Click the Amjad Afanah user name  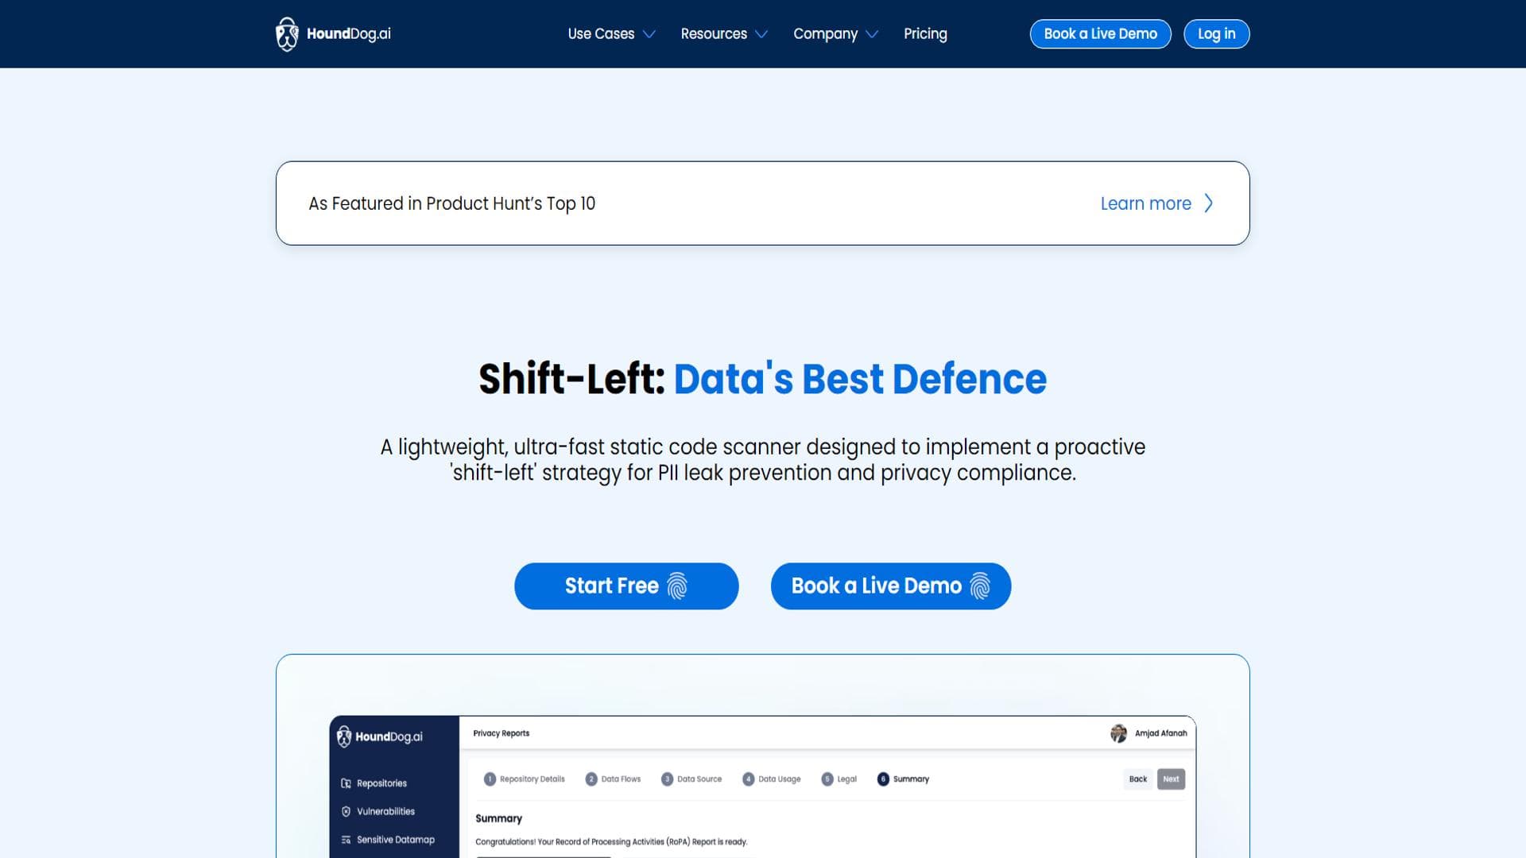point(1160,733)
